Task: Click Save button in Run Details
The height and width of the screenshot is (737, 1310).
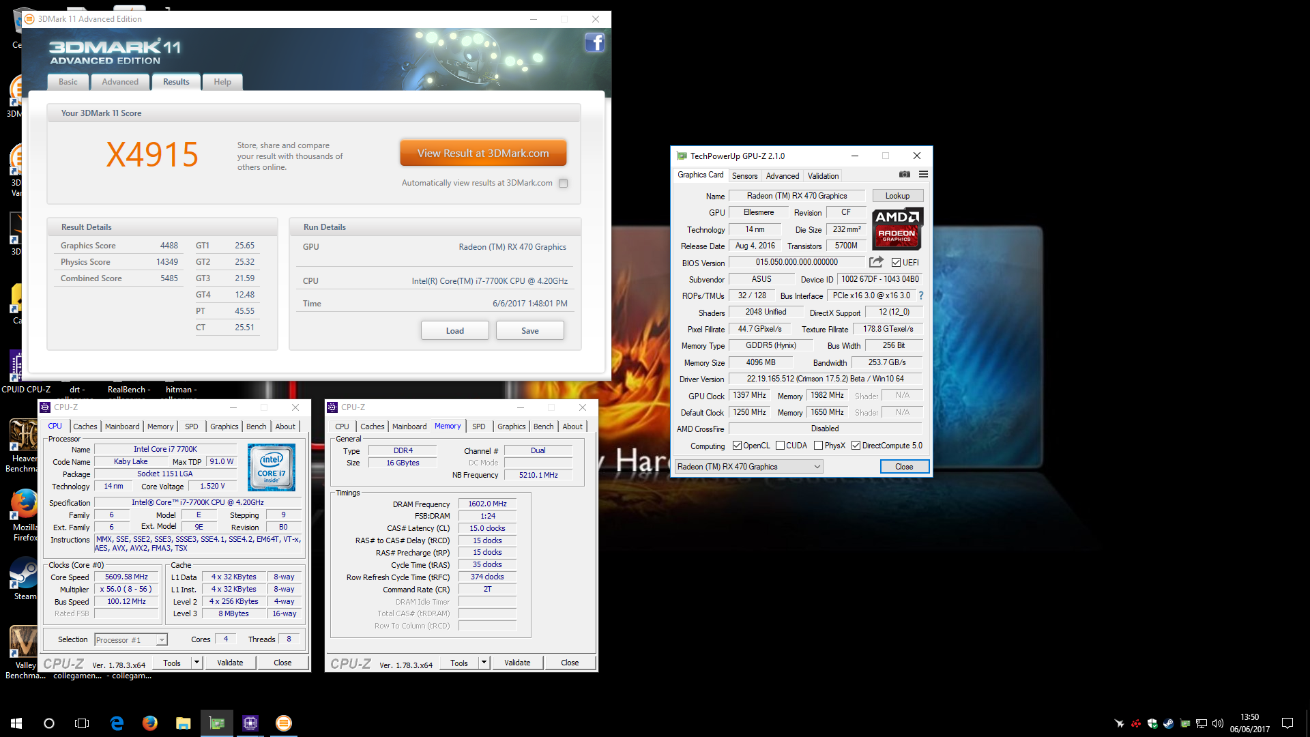Action: pyautogui.click(x=530, y=331)
